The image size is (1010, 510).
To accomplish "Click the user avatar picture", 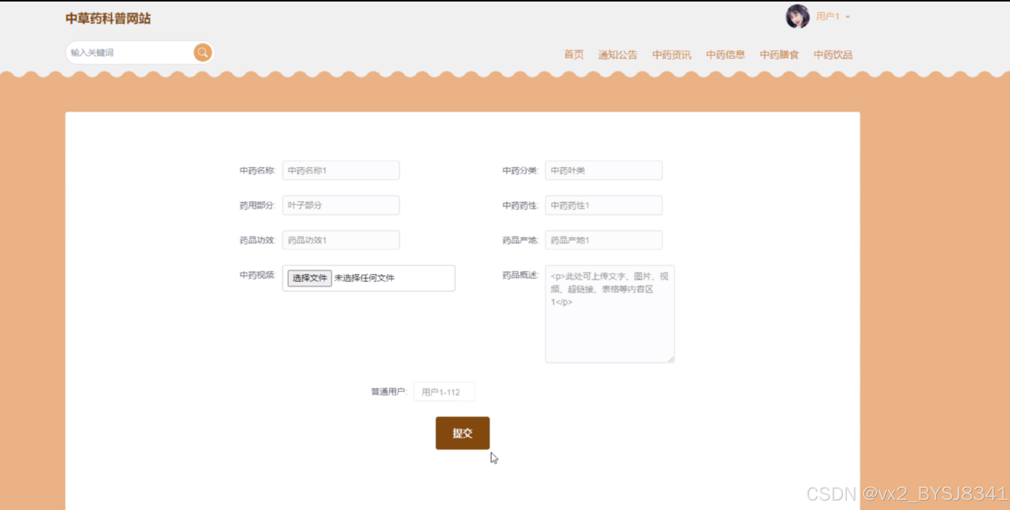I will point(797,17).
